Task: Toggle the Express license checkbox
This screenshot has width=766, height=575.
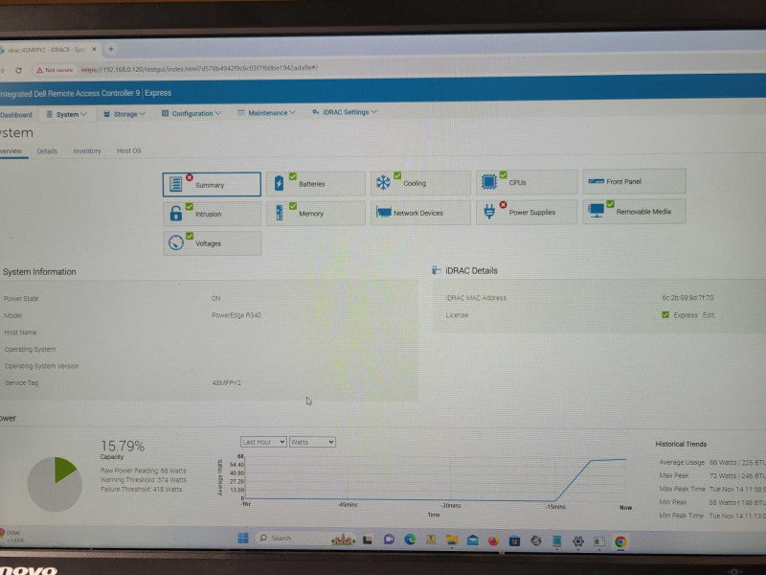Action: (665, 315)
